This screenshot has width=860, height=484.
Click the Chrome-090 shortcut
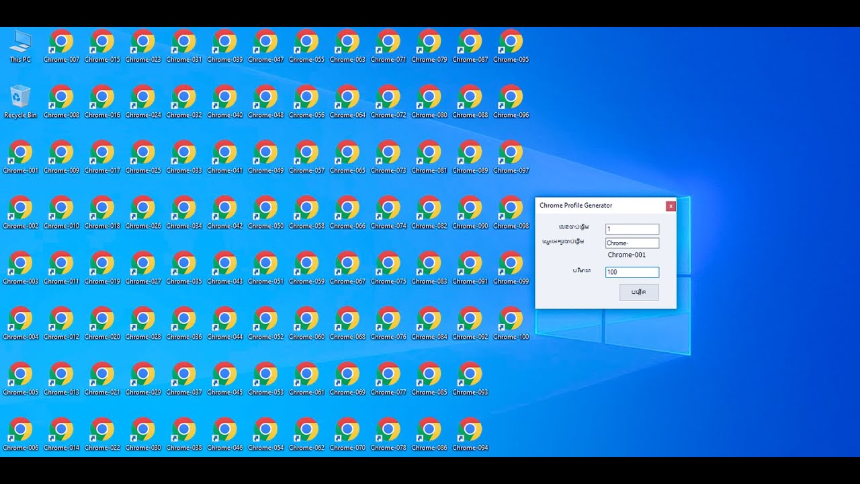[x=470, y=213]
